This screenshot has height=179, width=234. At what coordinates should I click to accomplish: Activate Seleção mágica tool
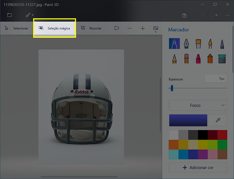pyautogui.click(x=55, y=28)
